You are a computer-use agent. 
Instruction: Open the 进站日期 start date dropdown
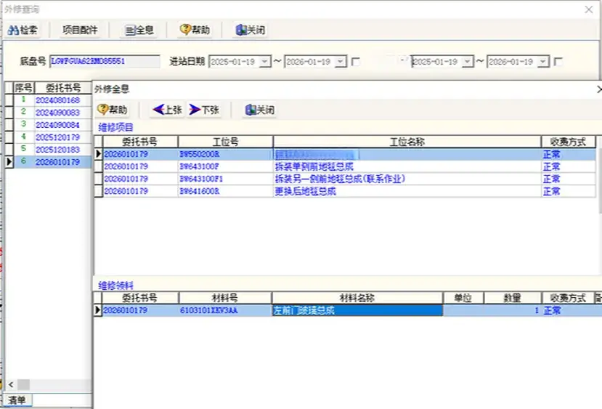tap(264, 62)
